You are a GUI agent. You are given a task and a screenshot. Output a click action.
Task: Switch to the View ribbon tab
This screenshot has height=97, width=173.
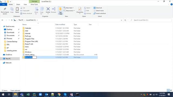[25, 4]
